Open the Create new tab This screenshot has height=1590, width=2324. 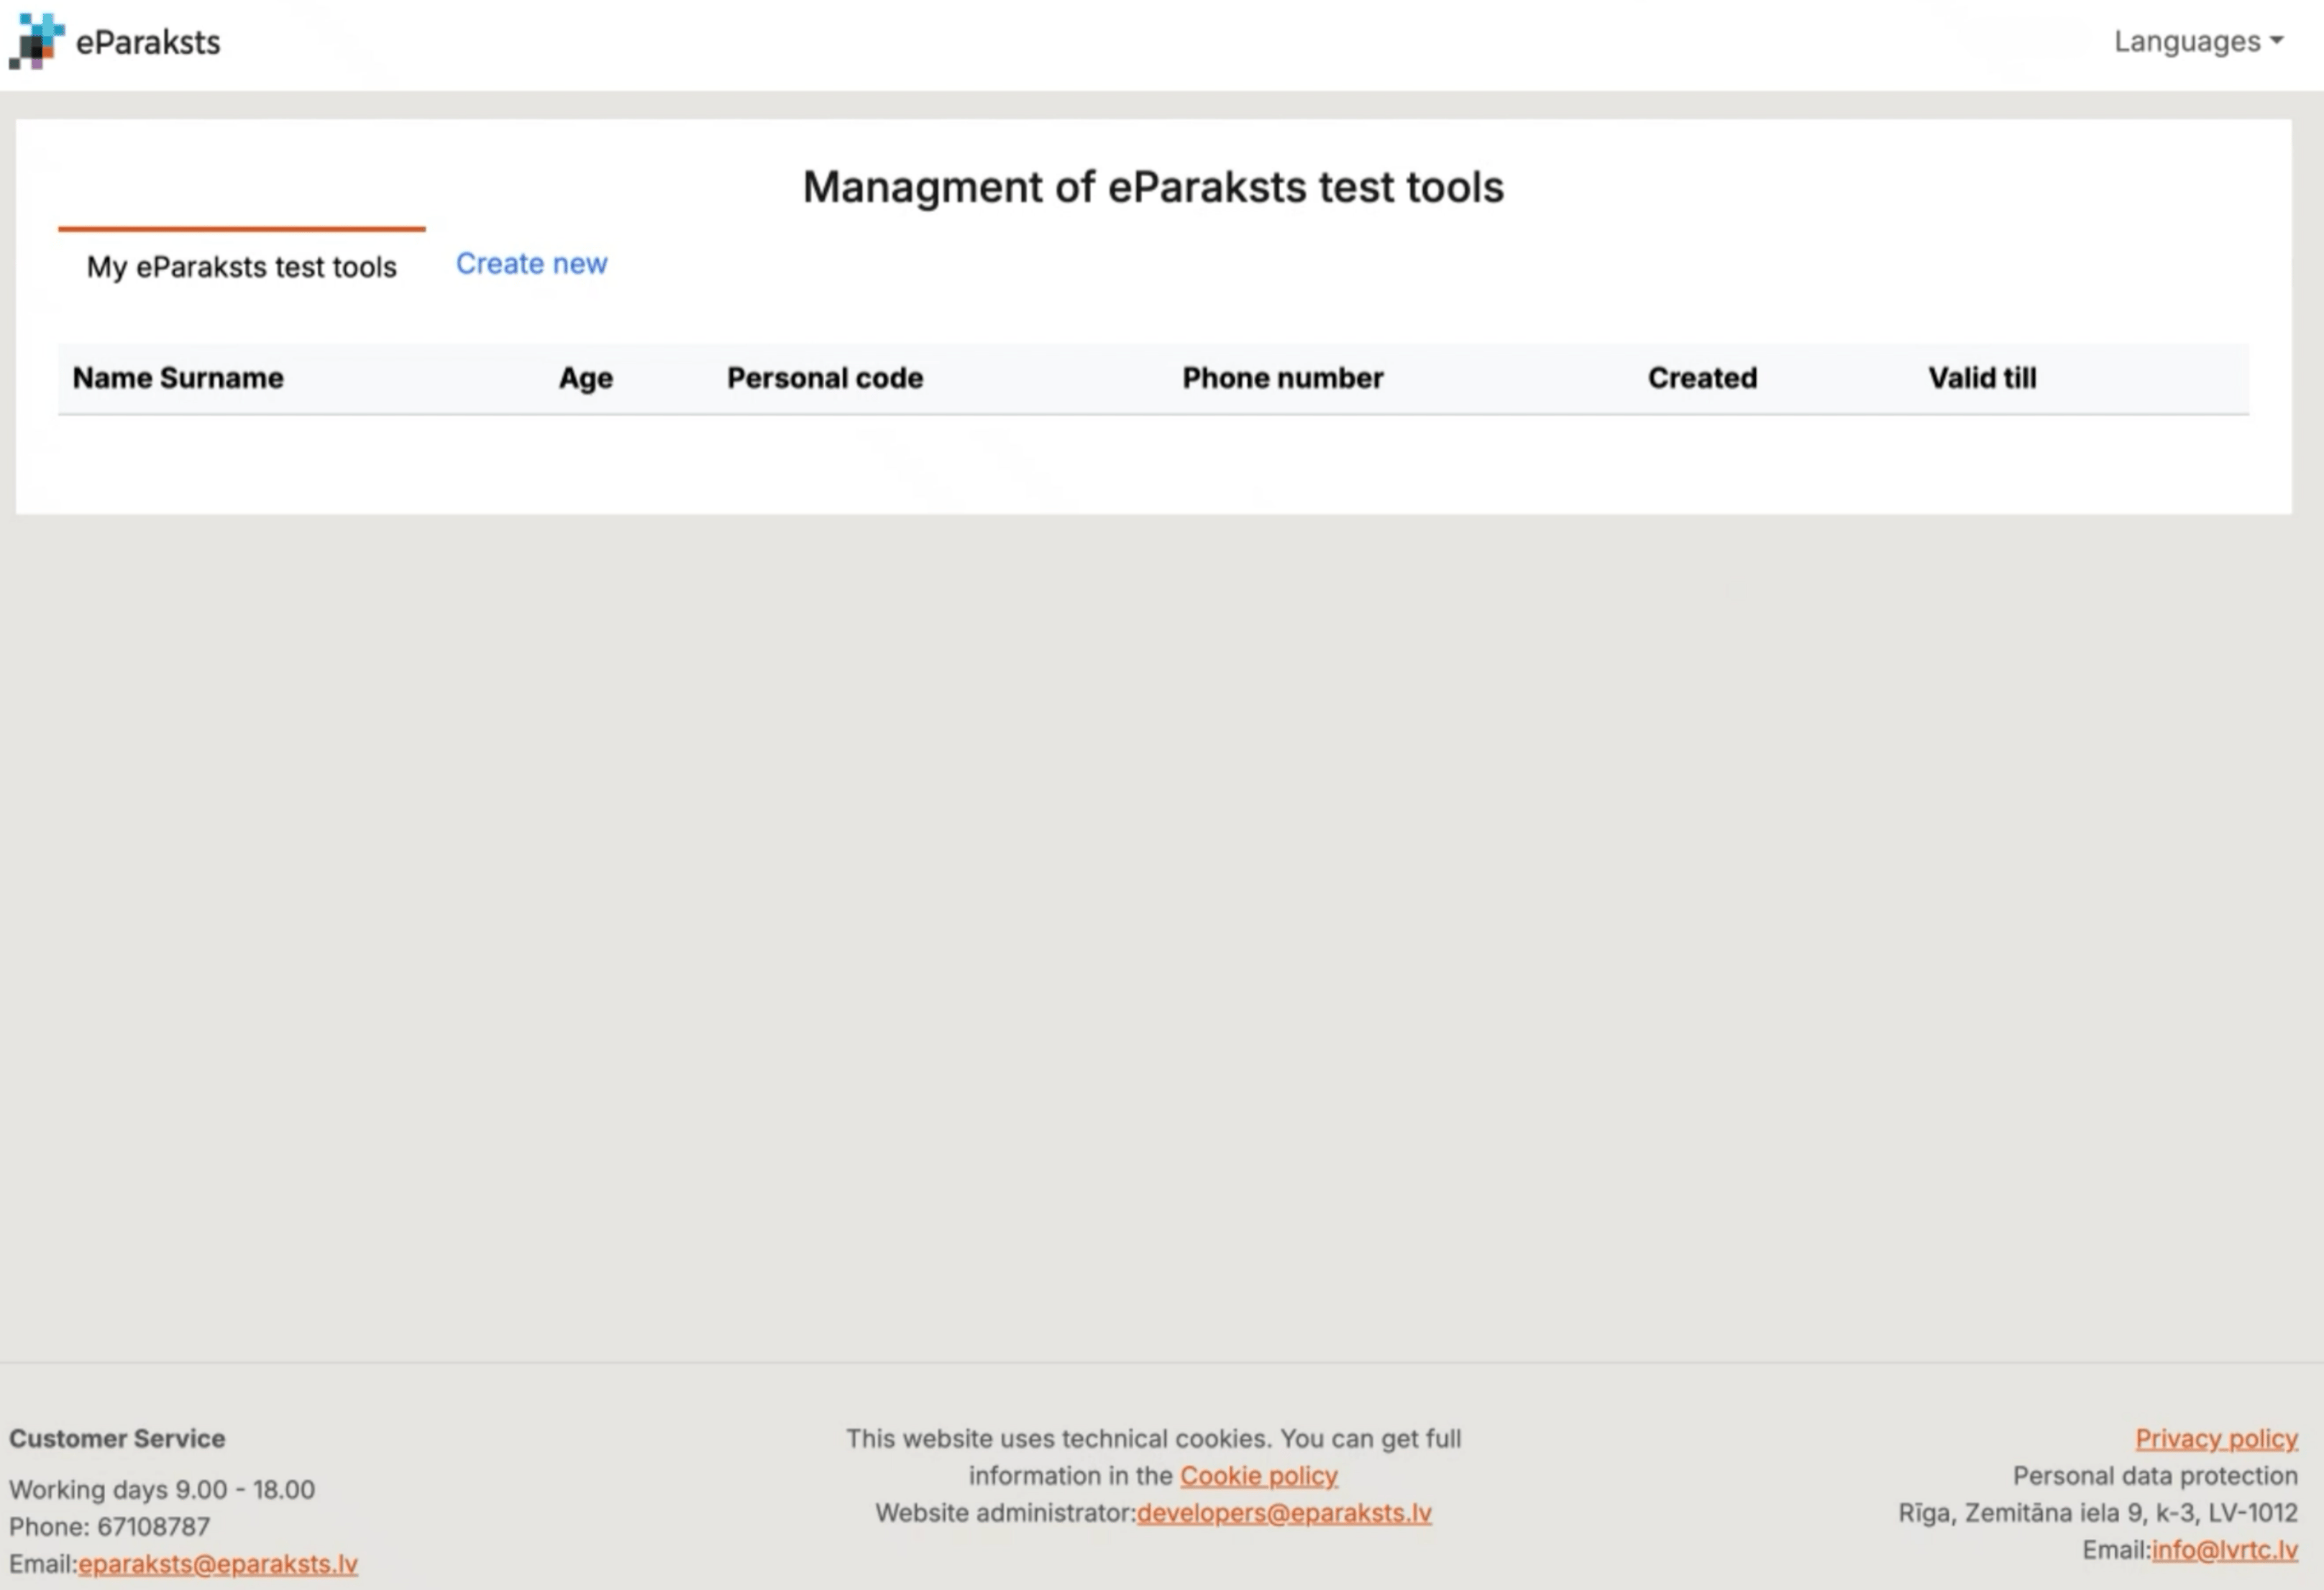531,264
